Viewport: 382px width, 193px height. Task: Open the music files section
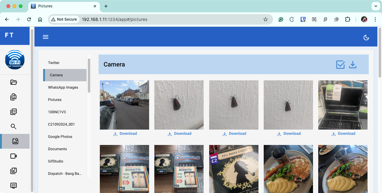pyautogui.click(x=13, y=171)
